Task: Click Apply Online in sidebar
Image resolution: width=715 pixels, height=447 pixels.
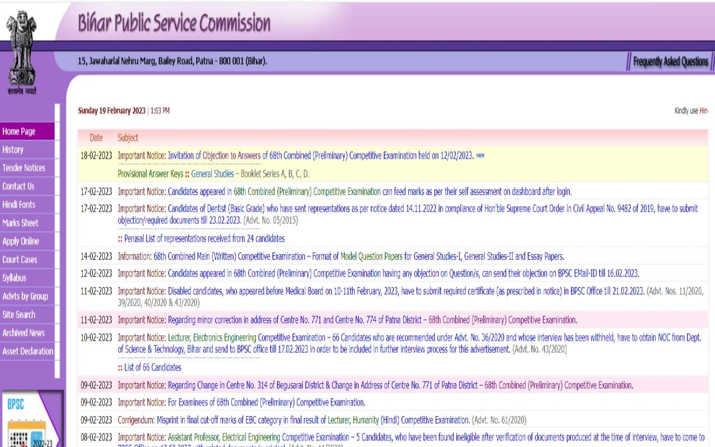Action: coord(21,241)
